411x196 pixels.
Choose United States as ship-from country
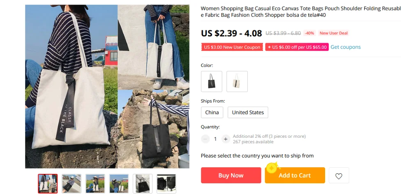point(248,112)
